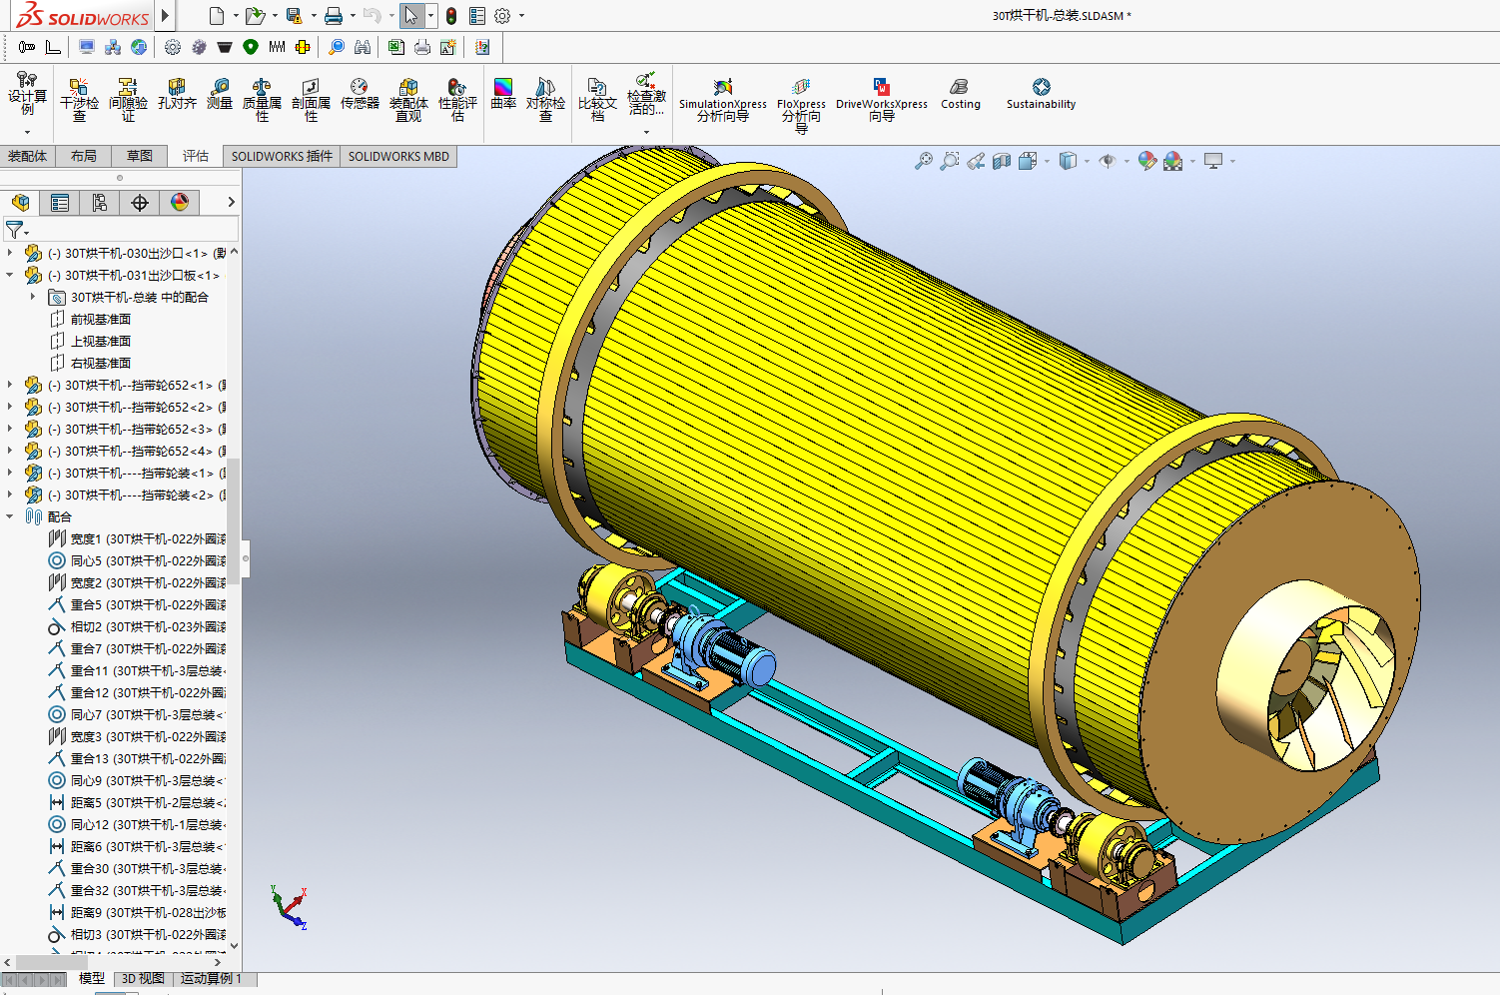This screenshot has width=1500, height=995.
Task: Click the Zoom to Fit icon
Action: [x=924, y=161]
